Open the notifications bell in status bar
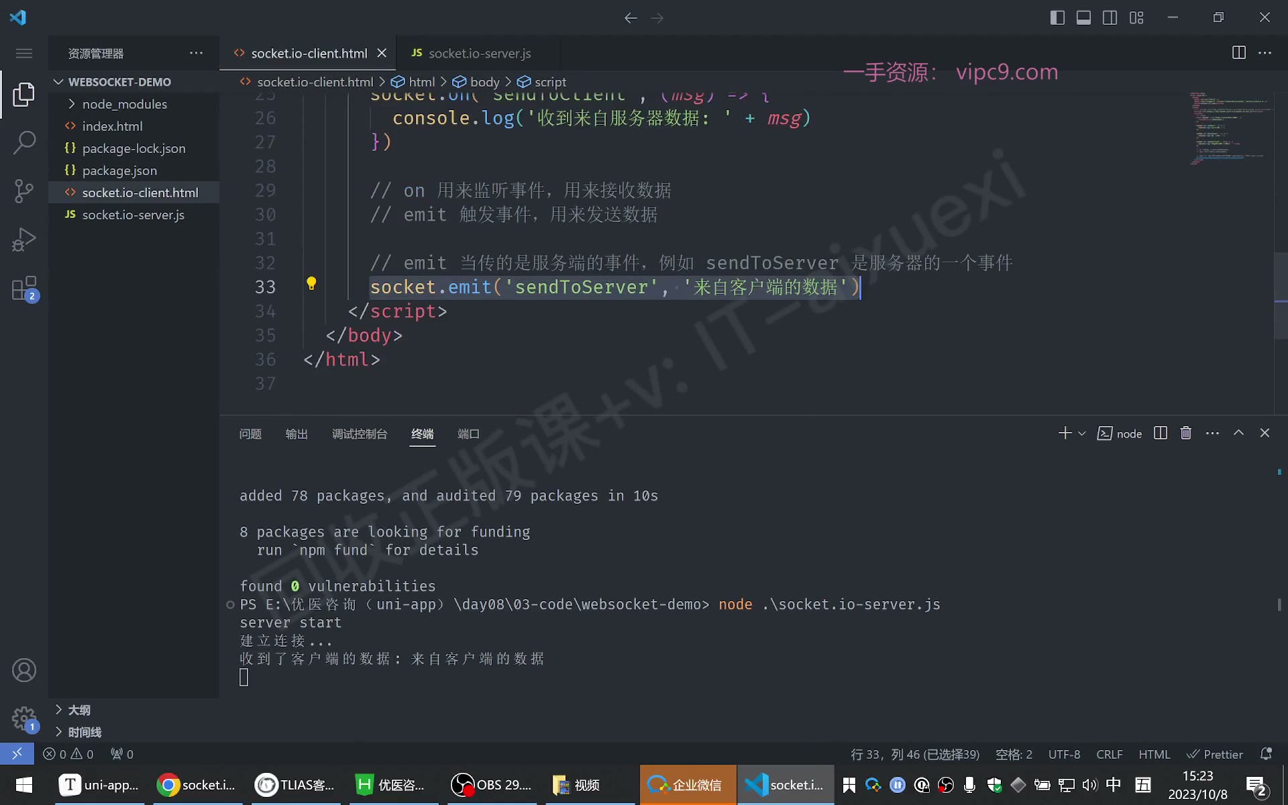The height and width of the screenshot is (805, 1288). [1266, 754]
